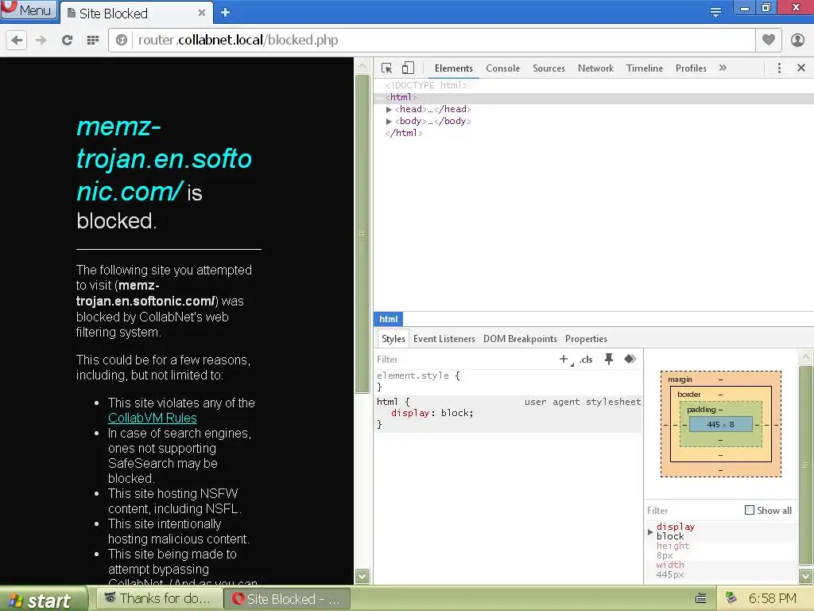Go back to the previous page
The height and width of the screenshot is (611, 814).
pos(17,40)
